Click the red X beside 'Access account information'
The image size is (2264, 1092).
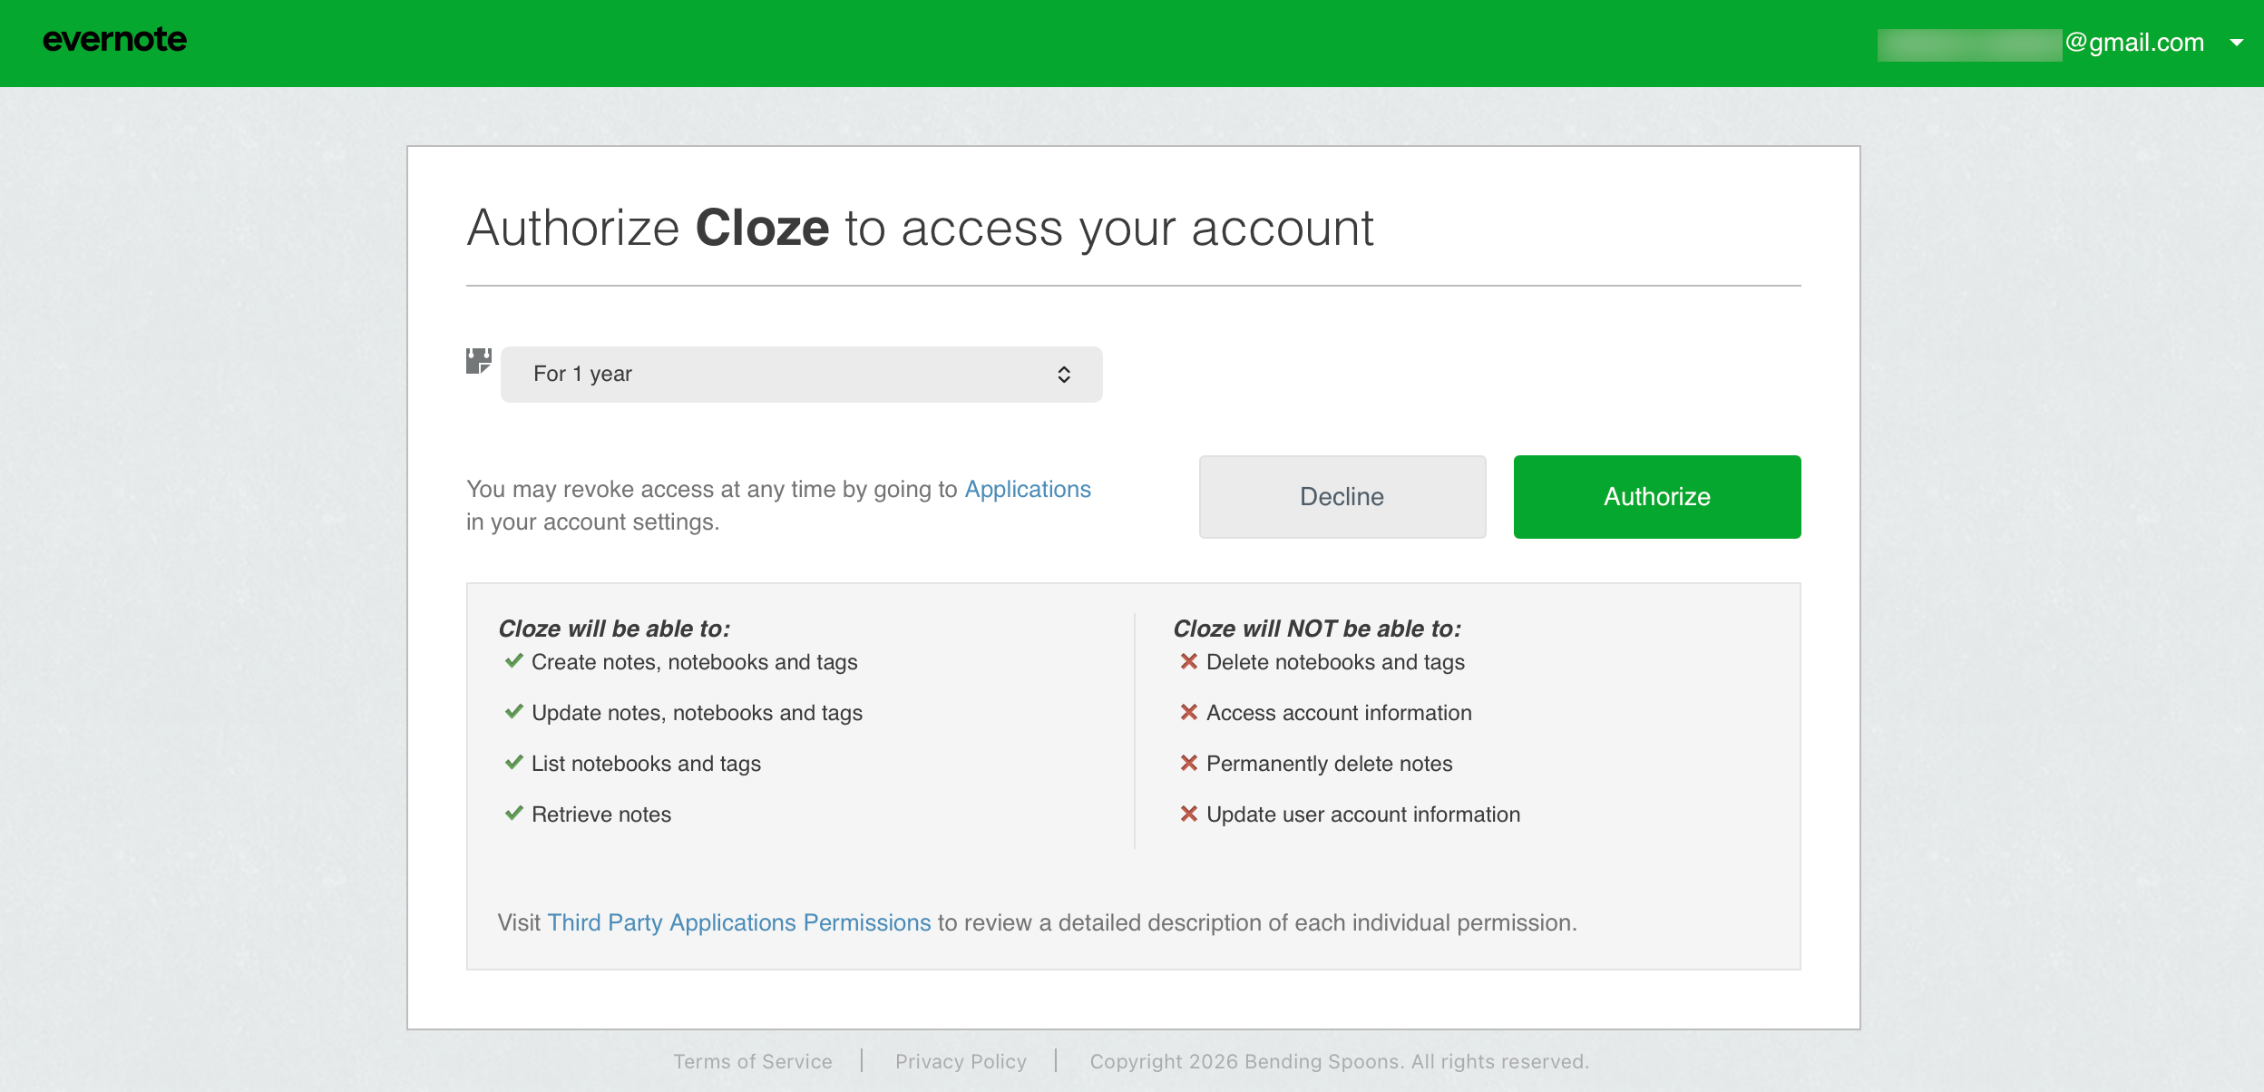1189,712
